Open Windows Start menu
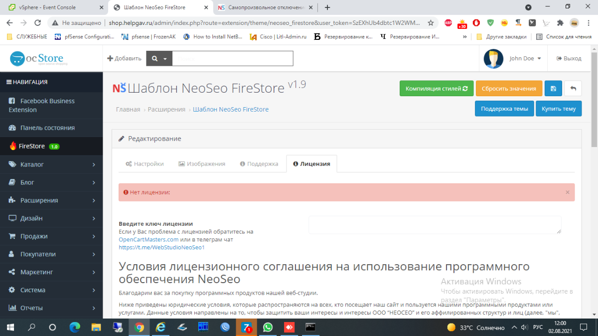Image resolution: width=598 pixels, height=336 pixels. click(10, 328)
